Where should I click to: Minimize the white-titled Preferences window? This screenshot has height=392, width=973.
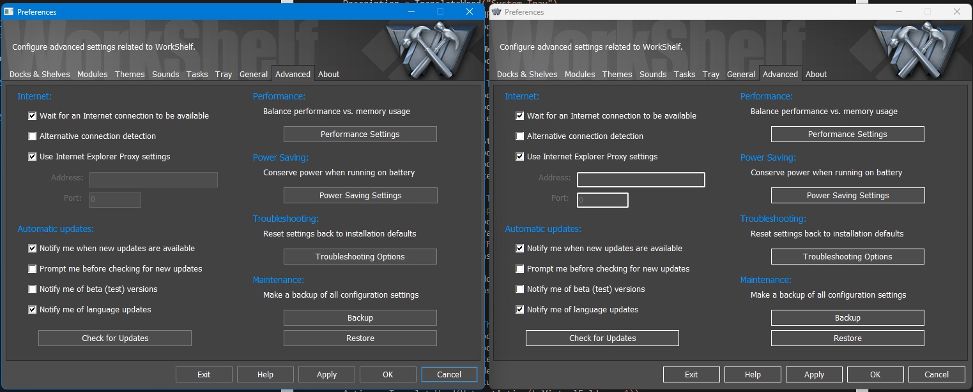[x=898, y=11]
